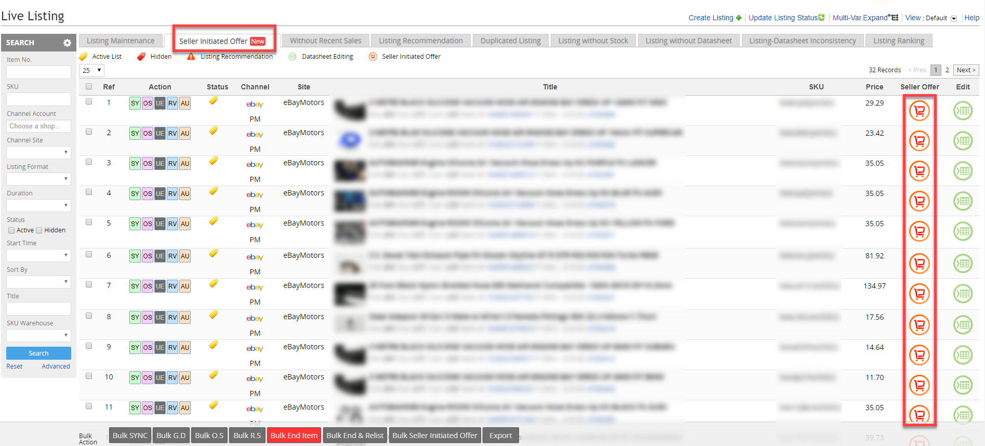This screenshot has width=985, height=446.
Task: Click Seller Offer cart icon in row 7
Action: 920,294
